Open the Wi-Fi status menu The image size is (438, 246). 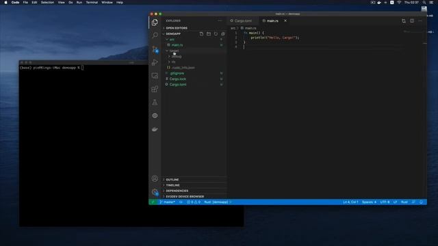(x=399, y=2)
